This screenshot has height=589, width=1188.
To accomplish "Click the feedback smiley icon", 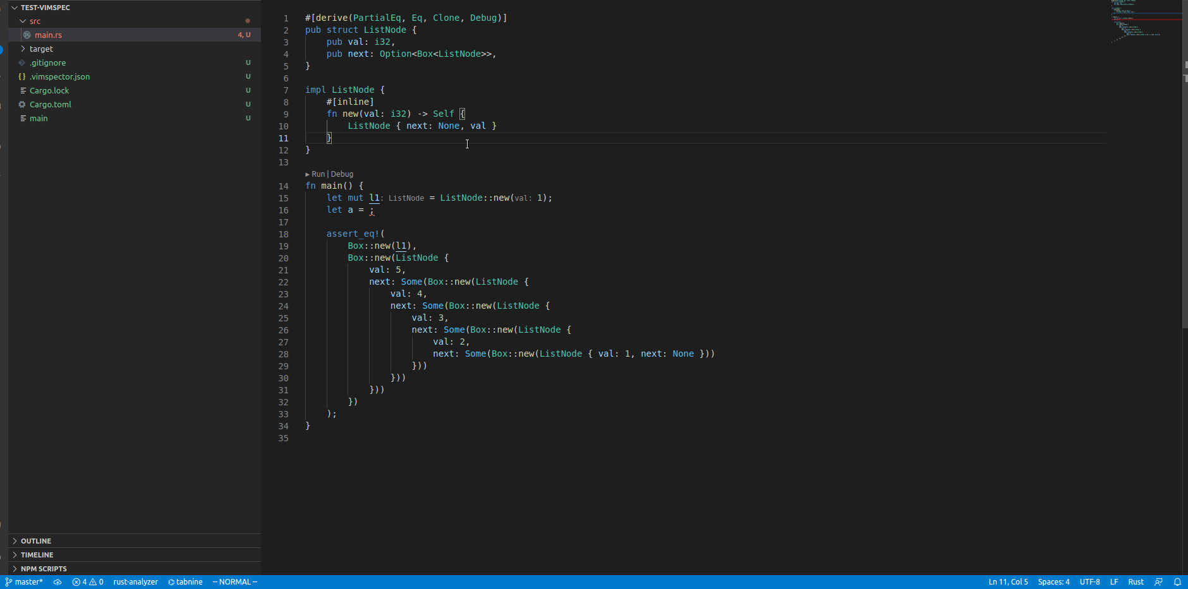I will click(1158, 581).
